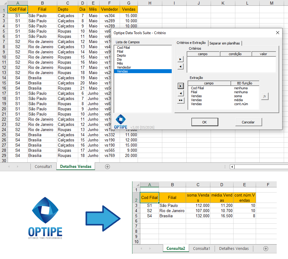Click campo column header in Critérios table

203,54
